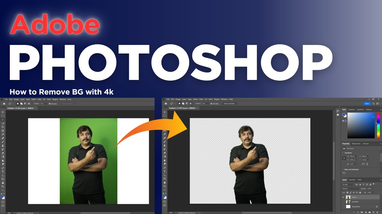Choose the Gradient tool in left window

tap(3, 157)
